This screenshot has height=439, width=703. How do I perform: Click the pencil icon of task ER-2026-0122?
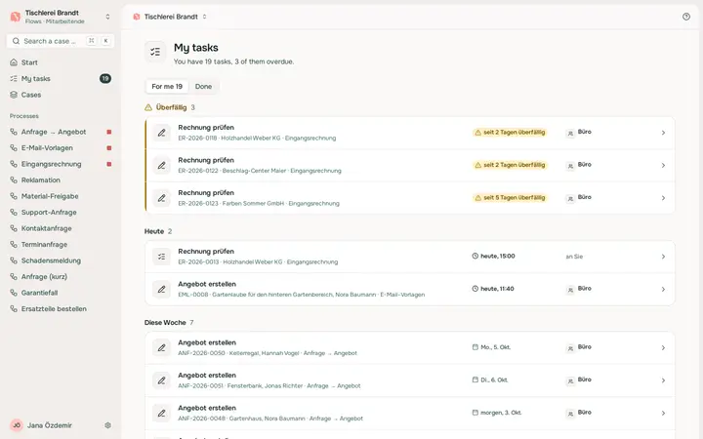(x=161, y=165)
